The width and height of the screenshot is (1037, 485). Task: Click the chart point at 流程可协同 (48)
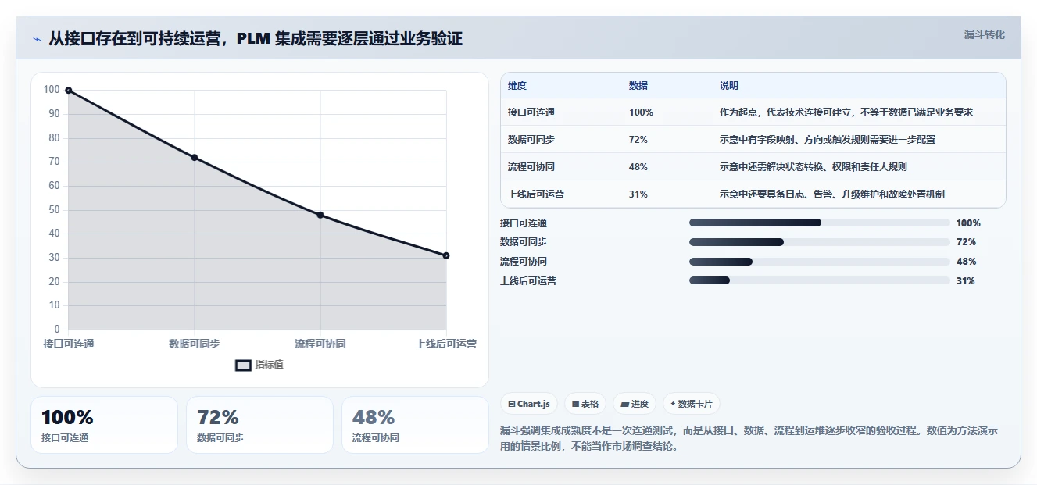tap(320, 215)
